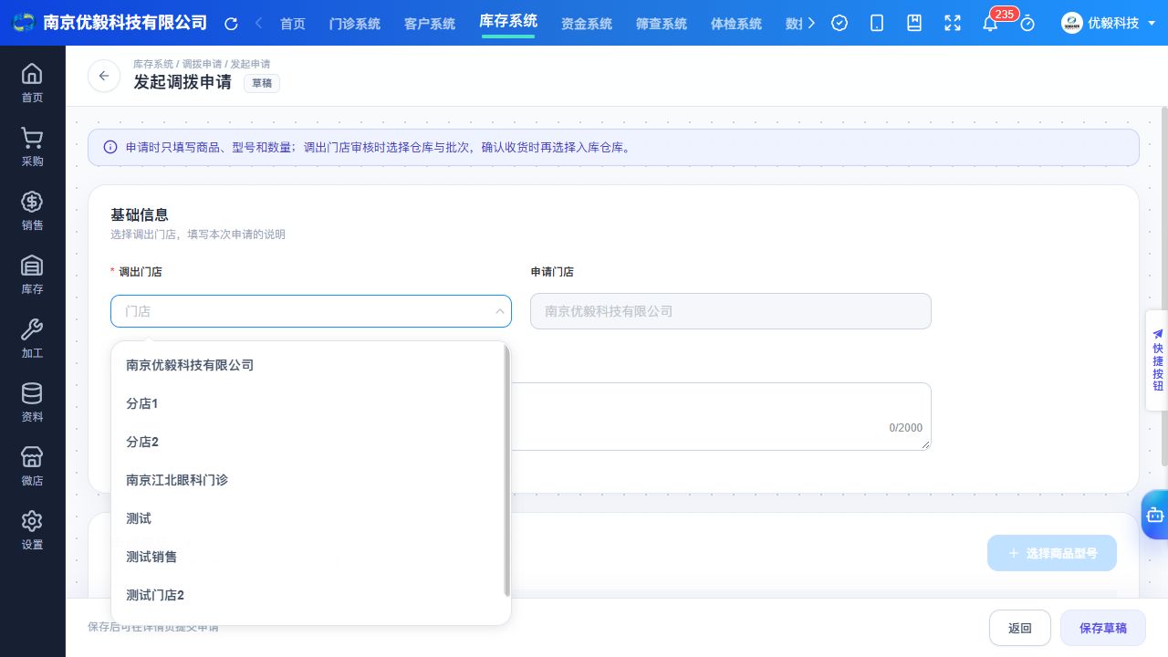Click the dropdown list scrollbar
Screen dimensions: 1168x657
(507, 471)
